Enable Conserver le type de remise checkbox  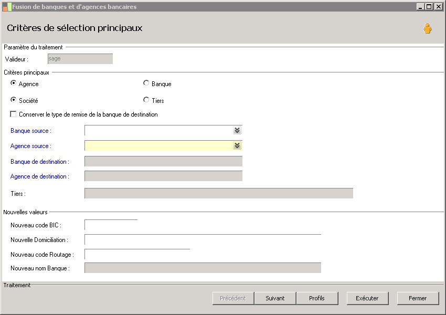pos(14,114)
